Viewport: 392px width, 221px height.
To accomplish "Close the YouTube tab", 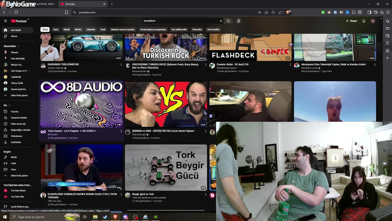I will tap(104, 4).
